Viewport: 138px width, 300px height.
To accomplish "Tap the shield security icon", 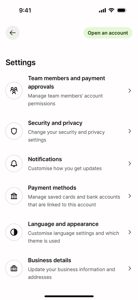I will (14, 131).
